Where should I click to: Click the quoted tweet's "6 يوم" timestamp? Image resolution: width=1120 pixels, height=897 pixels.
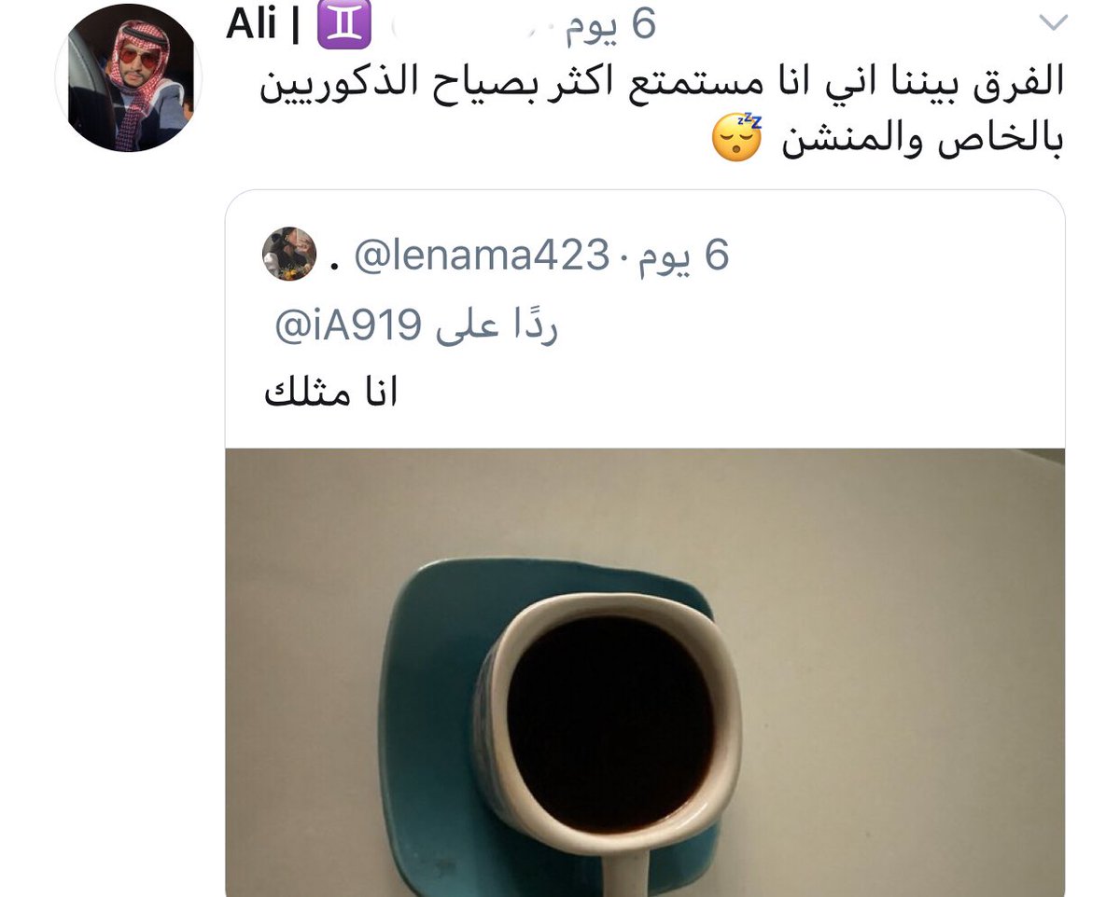(x=682, y=255)
